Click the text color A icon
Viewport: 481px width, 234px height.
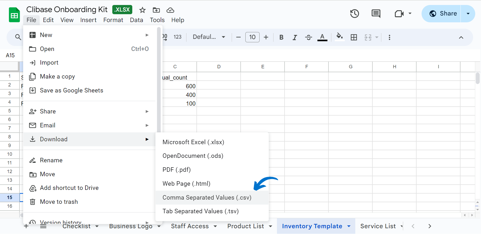coord(322,37)
